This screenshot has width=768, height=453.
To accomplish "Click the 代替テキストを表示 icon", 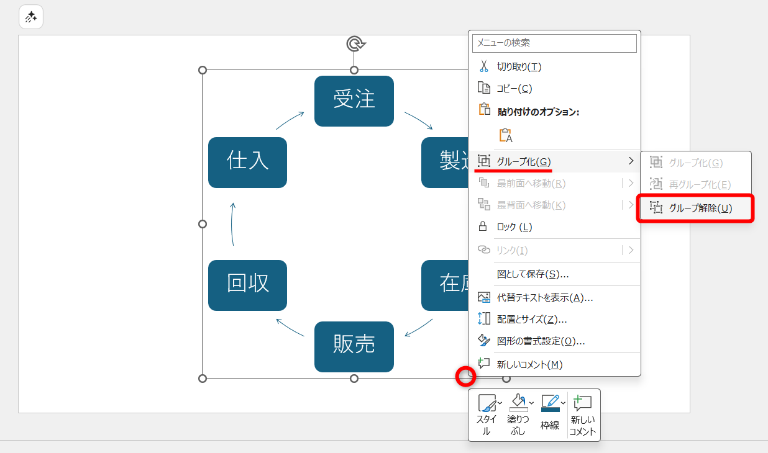I will coord(483,297).
